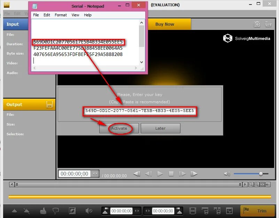Click the thumbs-up keep fragment icon
Image resolution: width=279 pixels, height=218 pixels.
43,211
